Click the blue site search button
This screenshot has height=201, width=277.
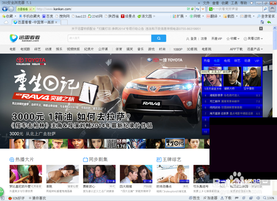pos(159,38)
